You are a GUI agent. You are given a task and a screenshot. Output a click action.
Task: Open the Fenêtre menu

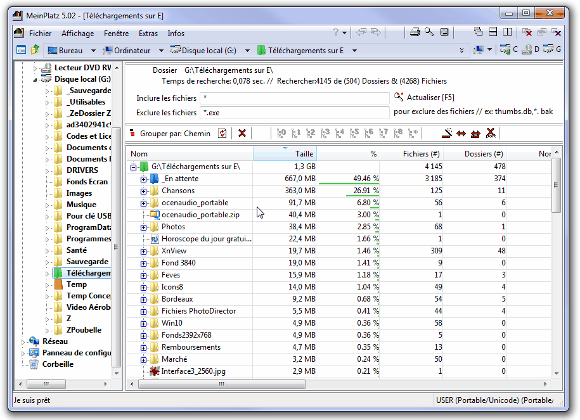pyautogui.click(x=116, y=34)
